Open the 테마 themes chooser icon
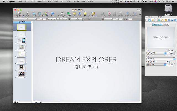 tap(46, 13)
